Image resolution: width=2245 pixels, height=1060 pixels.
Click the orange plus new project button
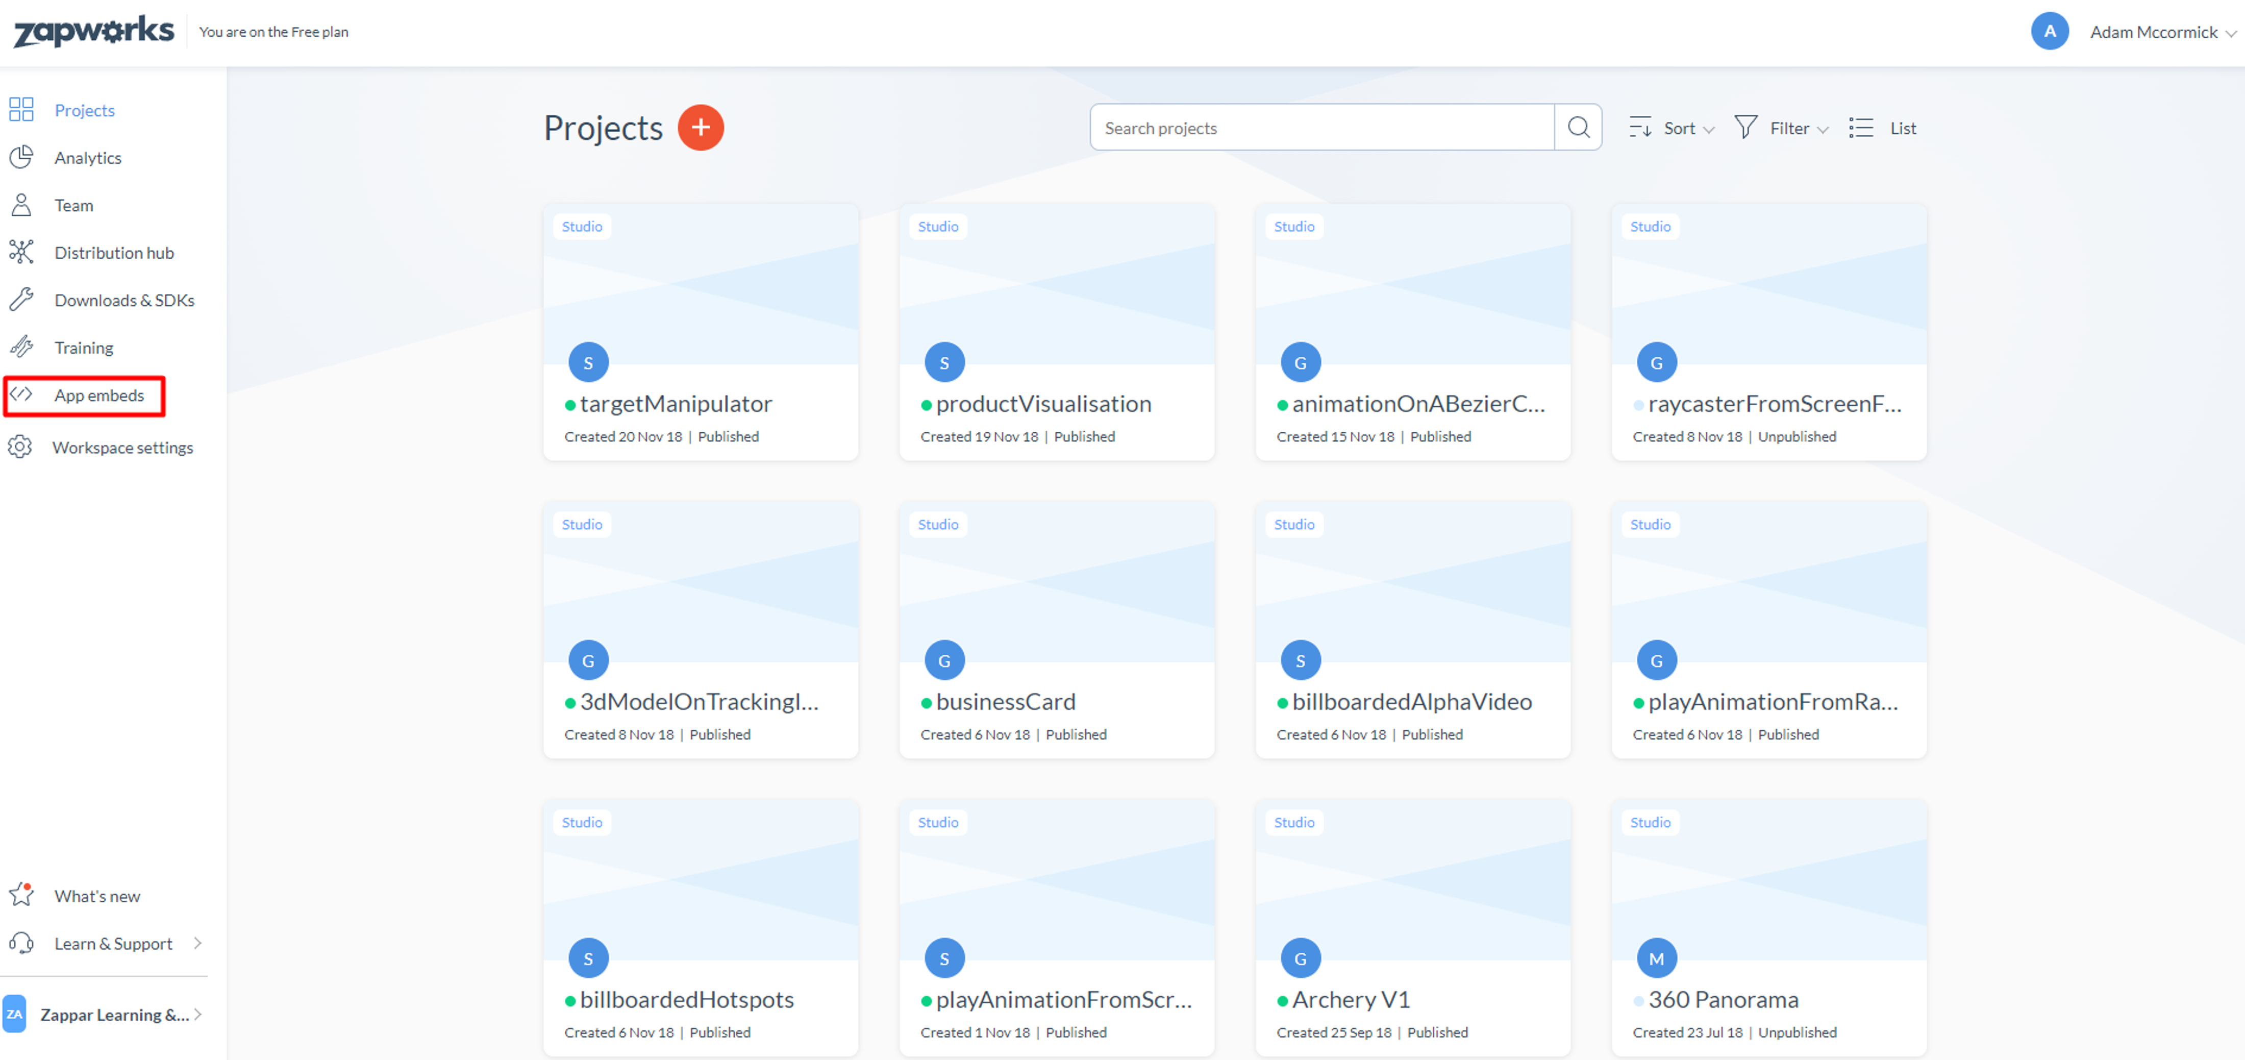coord(701,127)
